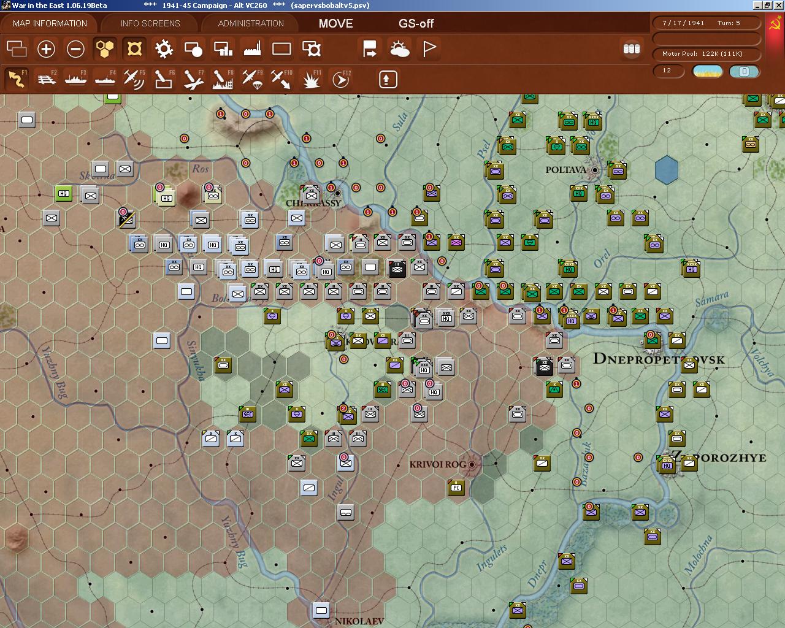Viewport: 785px width, 628px height.
Task: Click the empty rectangle unit icon
Action: [x=281, y=48]
